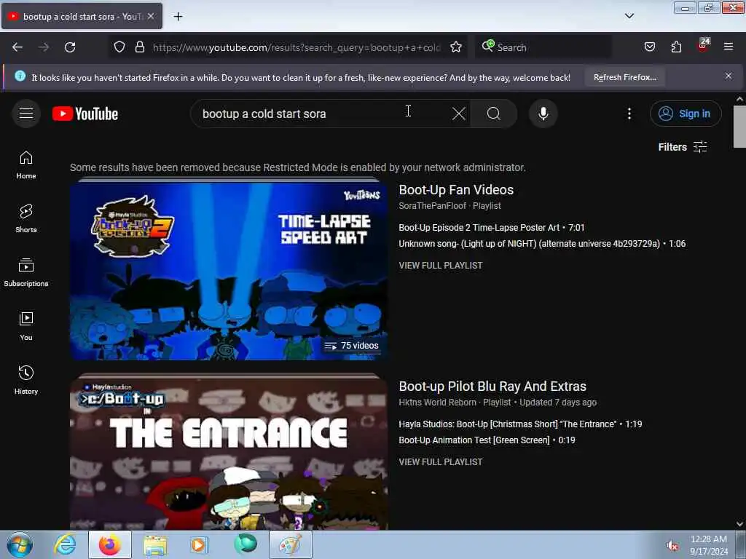
Task: Open the Firefox application hamburger menu
Action: pos(729,47)
